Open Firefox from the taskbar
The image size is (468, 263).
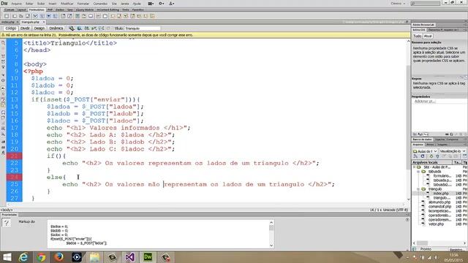(58, 257)
